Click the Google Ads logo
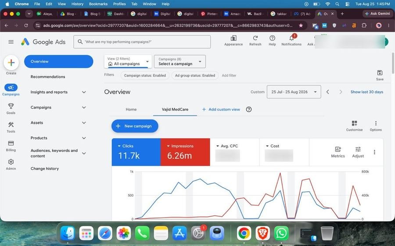 43,42
